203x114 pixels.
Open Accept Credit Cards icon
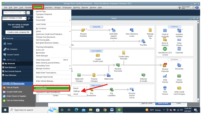(x=98, y=55)
